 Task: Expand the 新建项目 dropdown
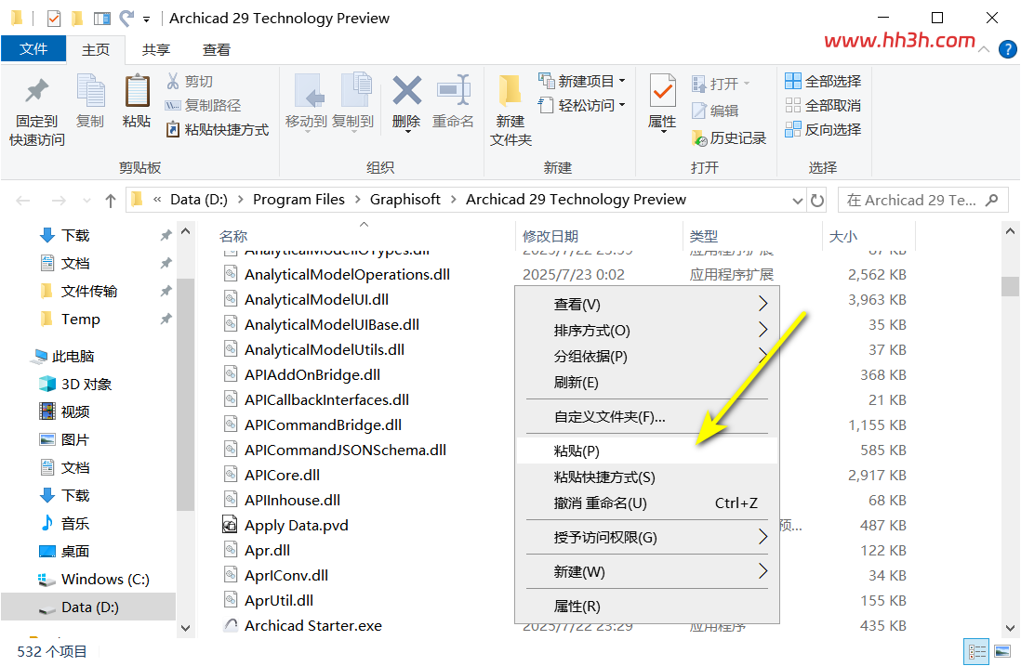622,82
